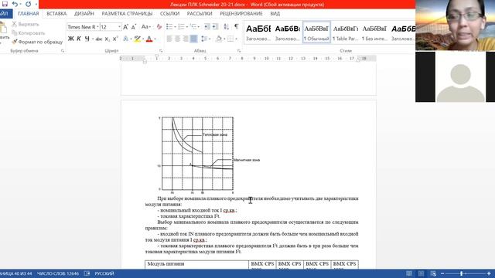Apply strikethrough with the abc icon
Screen dimensions: 495x278
pos(99,39)
